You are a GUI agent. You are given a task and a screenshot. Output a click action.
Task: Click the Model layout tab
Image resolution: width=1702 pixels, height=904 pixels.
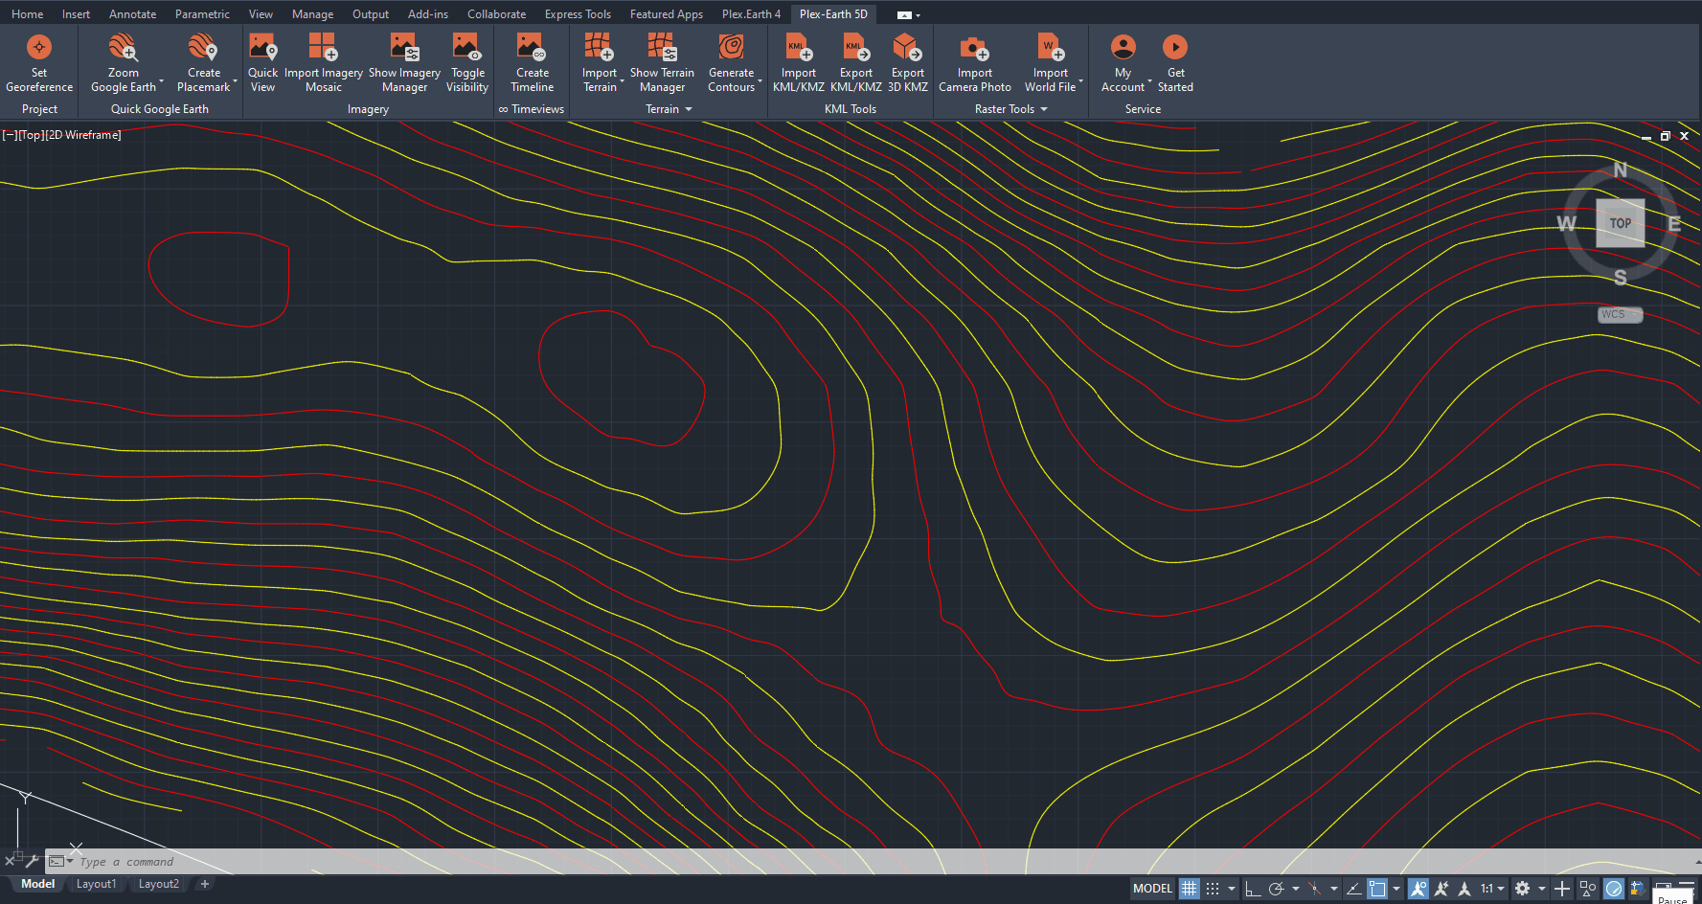point(38,884)
